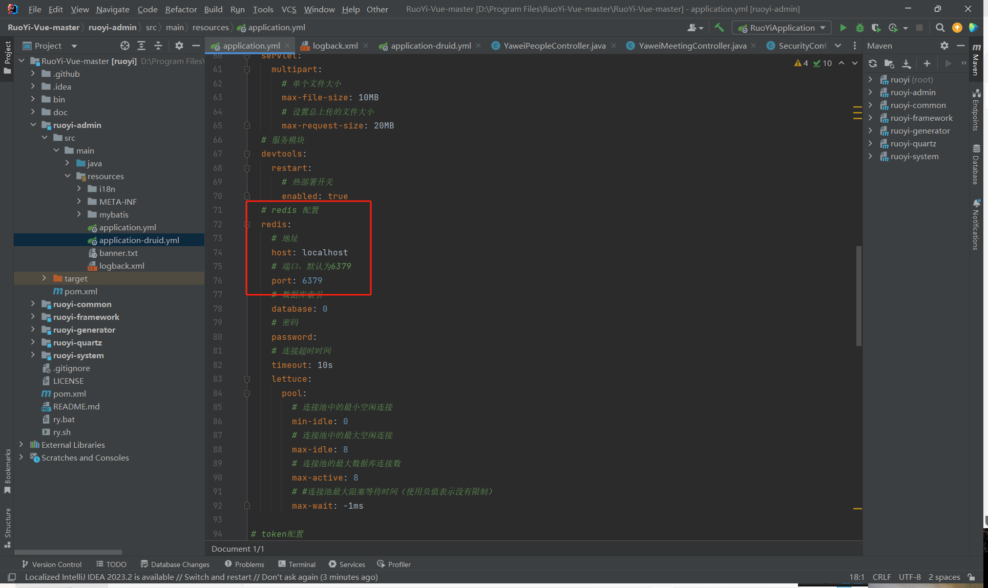This screenshot has height=588, width=988.
Task: Click the green Run RuoYiApplication button
Action: [843, 28]
